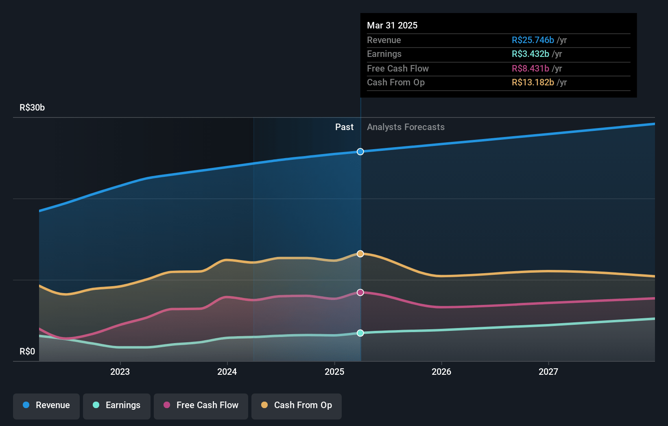Click the Past label on chart

coord(344,127)
